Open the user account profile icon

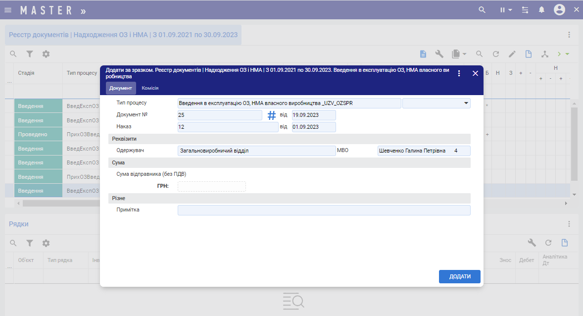tap(559, 10)
